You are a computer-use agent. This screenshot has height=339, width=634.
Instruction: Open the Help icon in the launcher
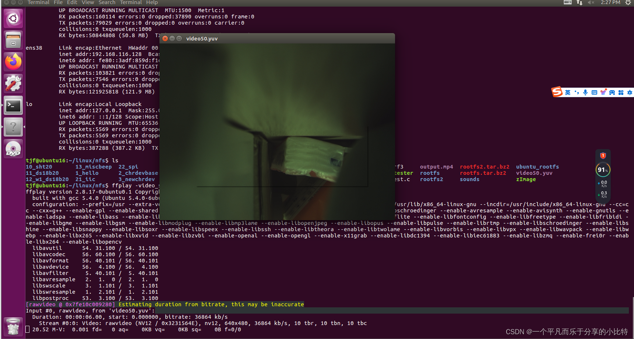pos(13,127)
